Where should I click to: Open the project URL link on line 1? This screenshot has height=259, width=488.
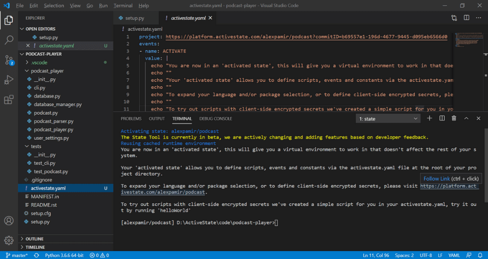tap(307, 37)
